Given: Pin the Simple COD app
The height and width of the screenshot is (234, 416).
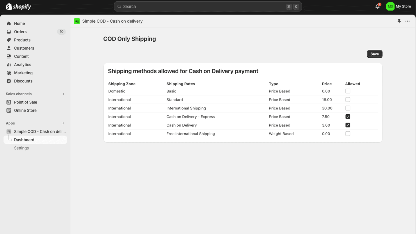Looking at the screenshot, I should coord(399,21).
